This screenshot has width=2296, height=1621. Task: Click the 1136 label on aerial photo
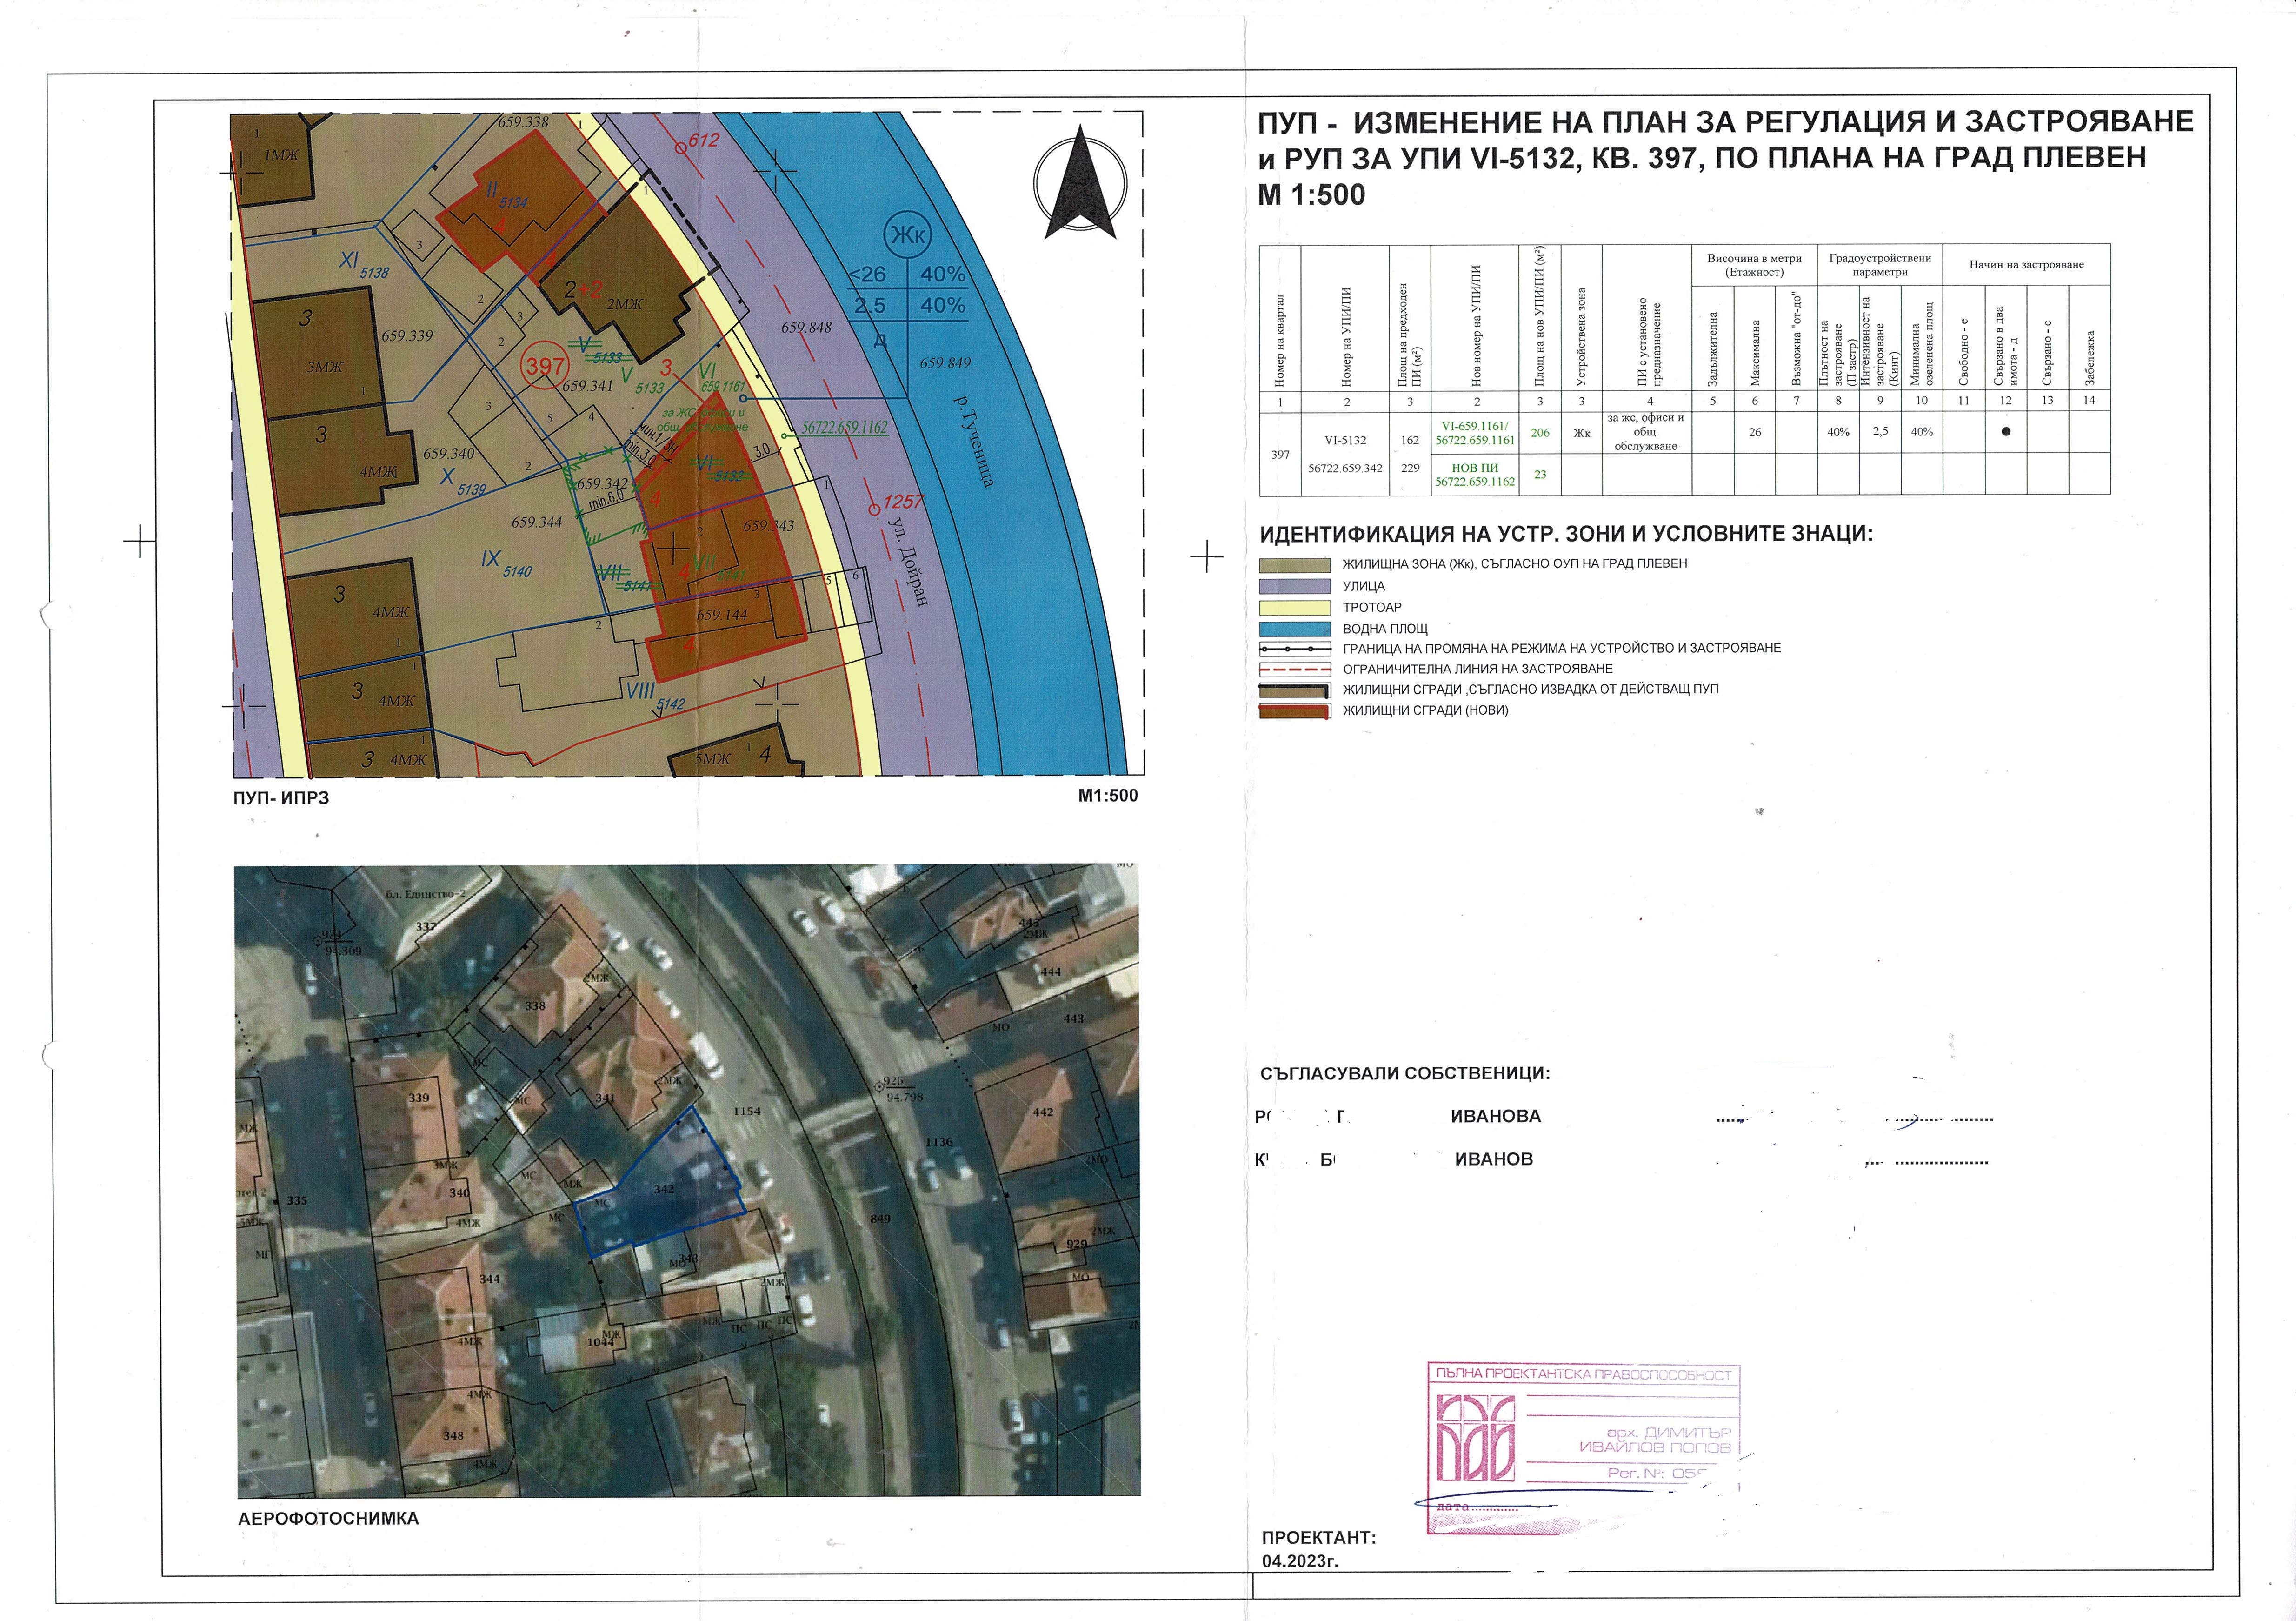[938, 1142]
